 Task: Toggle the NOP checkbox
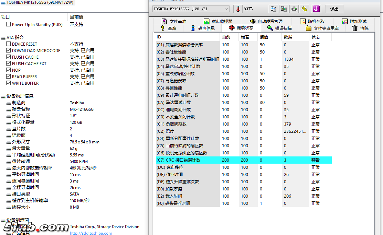pyautogui.click(x=8, y=70)
